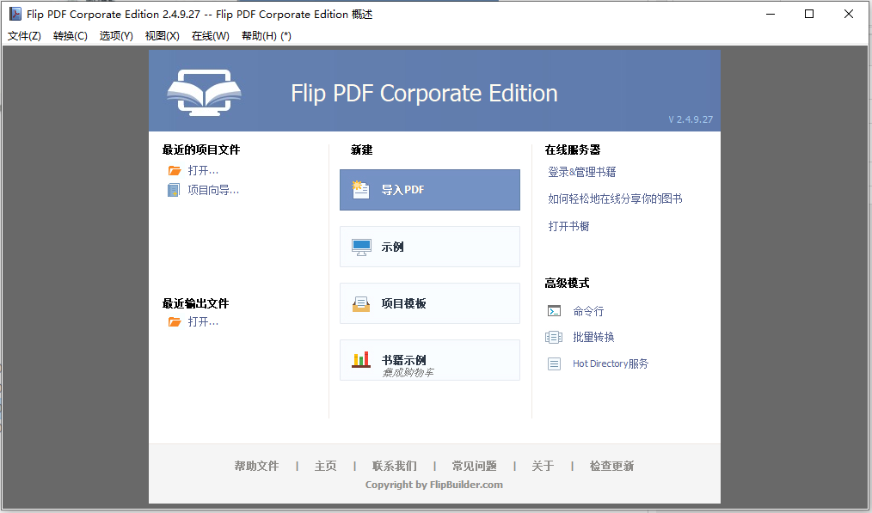Open the 批量转换 link
The height and width of the screenshot is (513, 872).
(593, 338)
